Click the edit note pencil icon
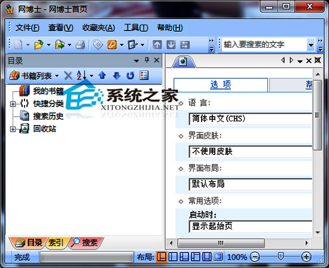 coord(132,45)
